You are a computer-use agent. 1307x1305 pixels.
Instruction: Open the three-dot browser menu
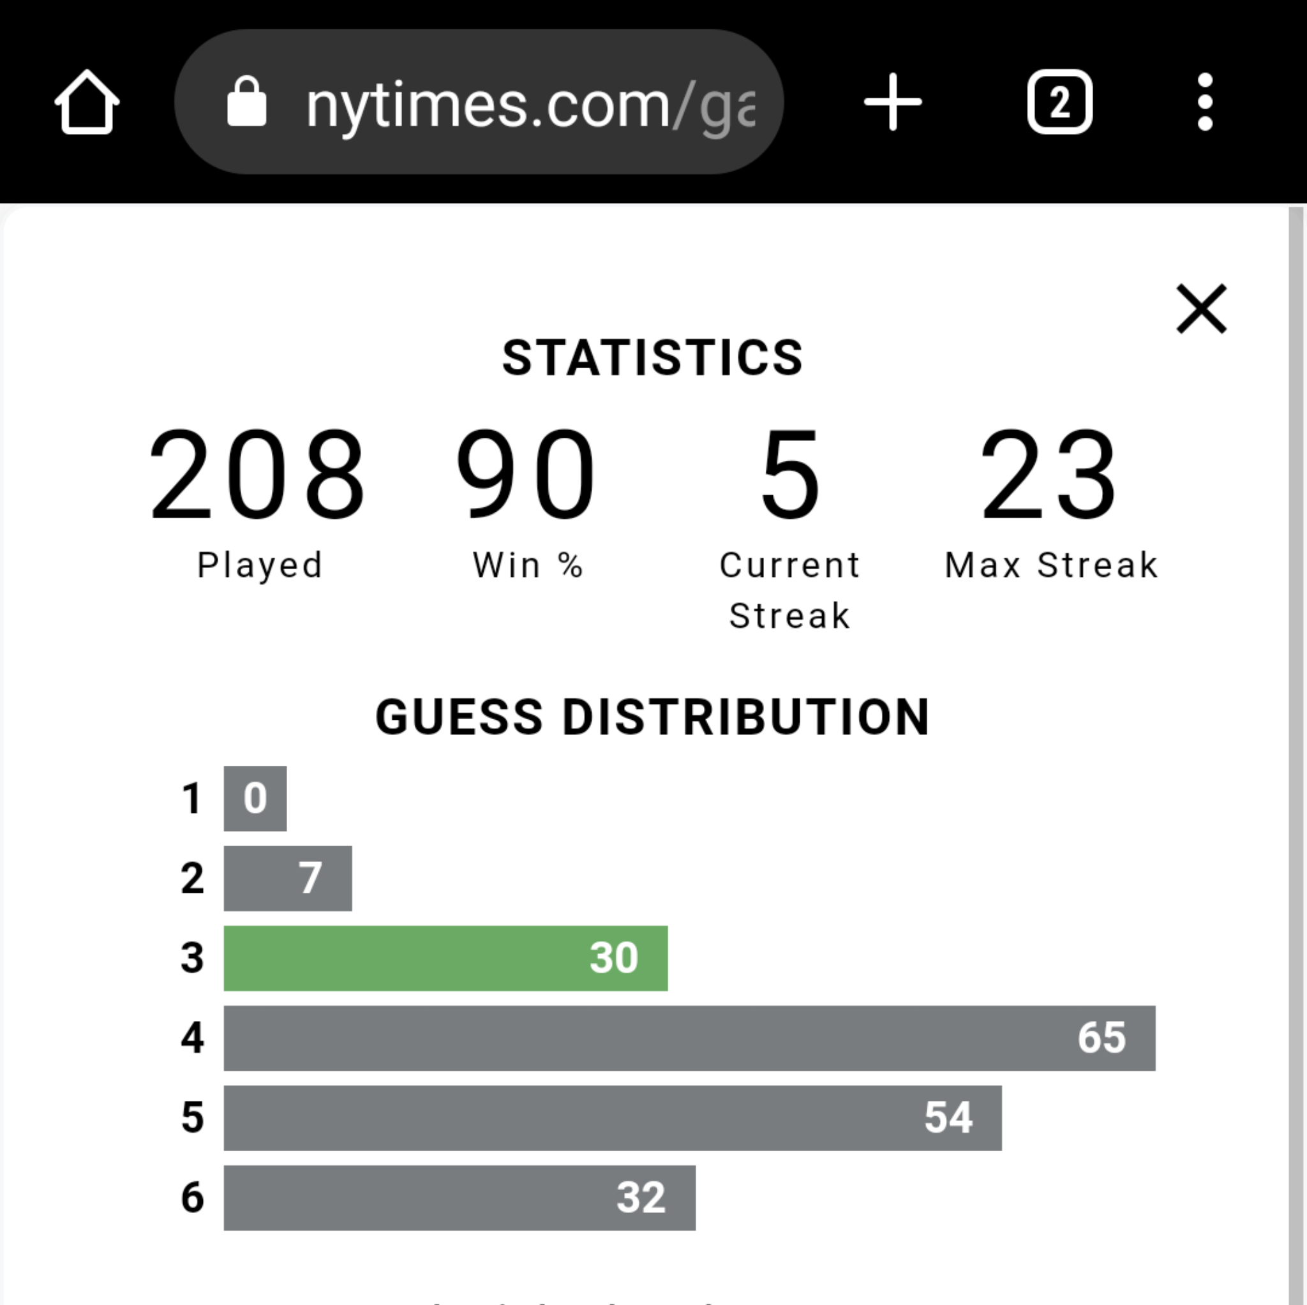1204,101
